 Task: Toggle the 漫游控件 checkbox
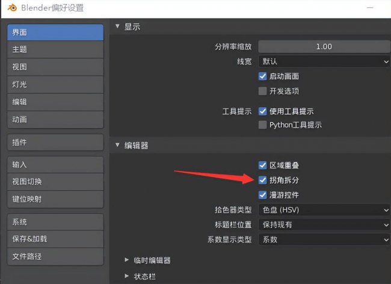click(x=263, y=195)
